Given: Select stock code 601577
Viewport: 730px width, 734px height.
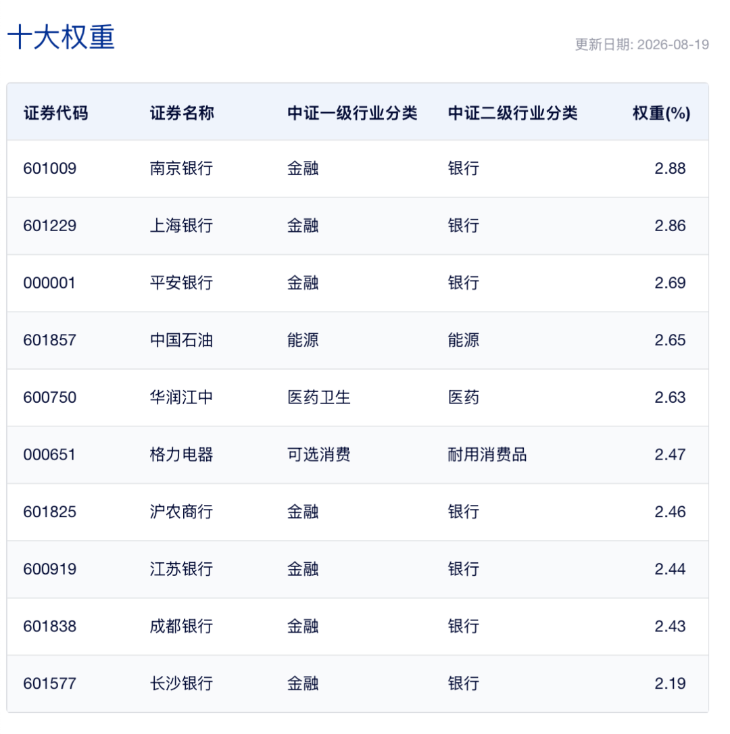Looking at the screenshot, I should [x=49, y=683].
